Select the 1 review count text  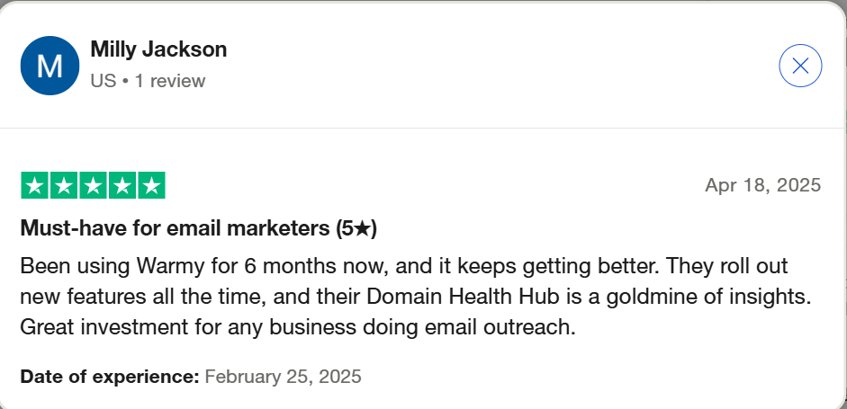[x=169, y=80]
